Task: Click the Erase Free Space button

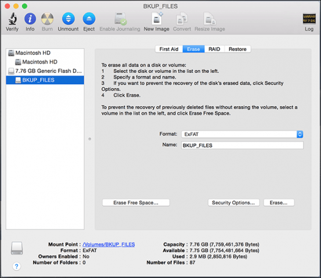Action: point(136,203)
